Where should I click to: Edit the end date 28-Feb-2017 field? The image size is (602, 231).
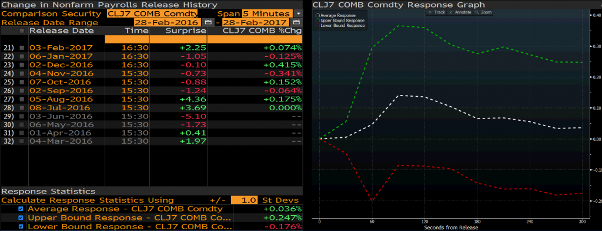click(256, 22)
